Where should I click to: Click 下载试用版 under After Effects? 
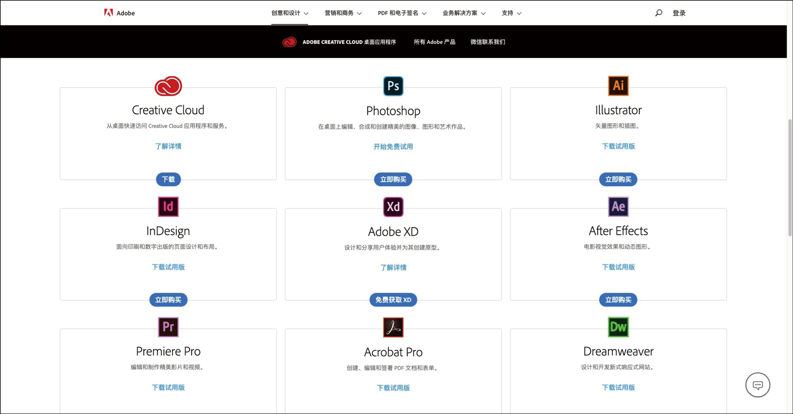point(618,267)
